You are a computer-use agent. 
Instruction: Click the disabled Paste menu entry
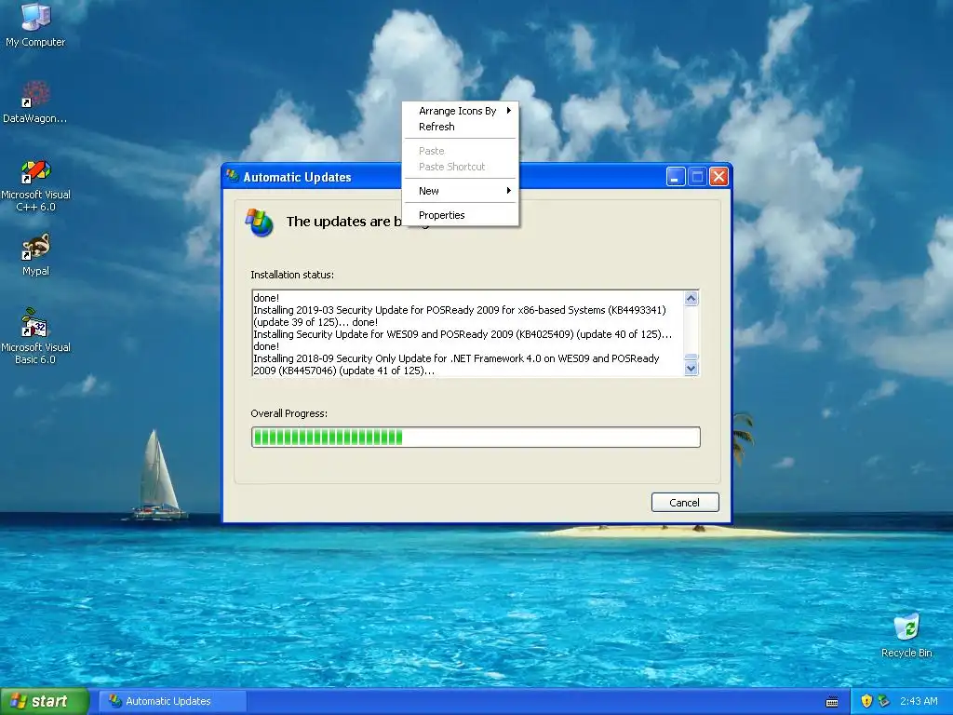click(x=461, y=151)
